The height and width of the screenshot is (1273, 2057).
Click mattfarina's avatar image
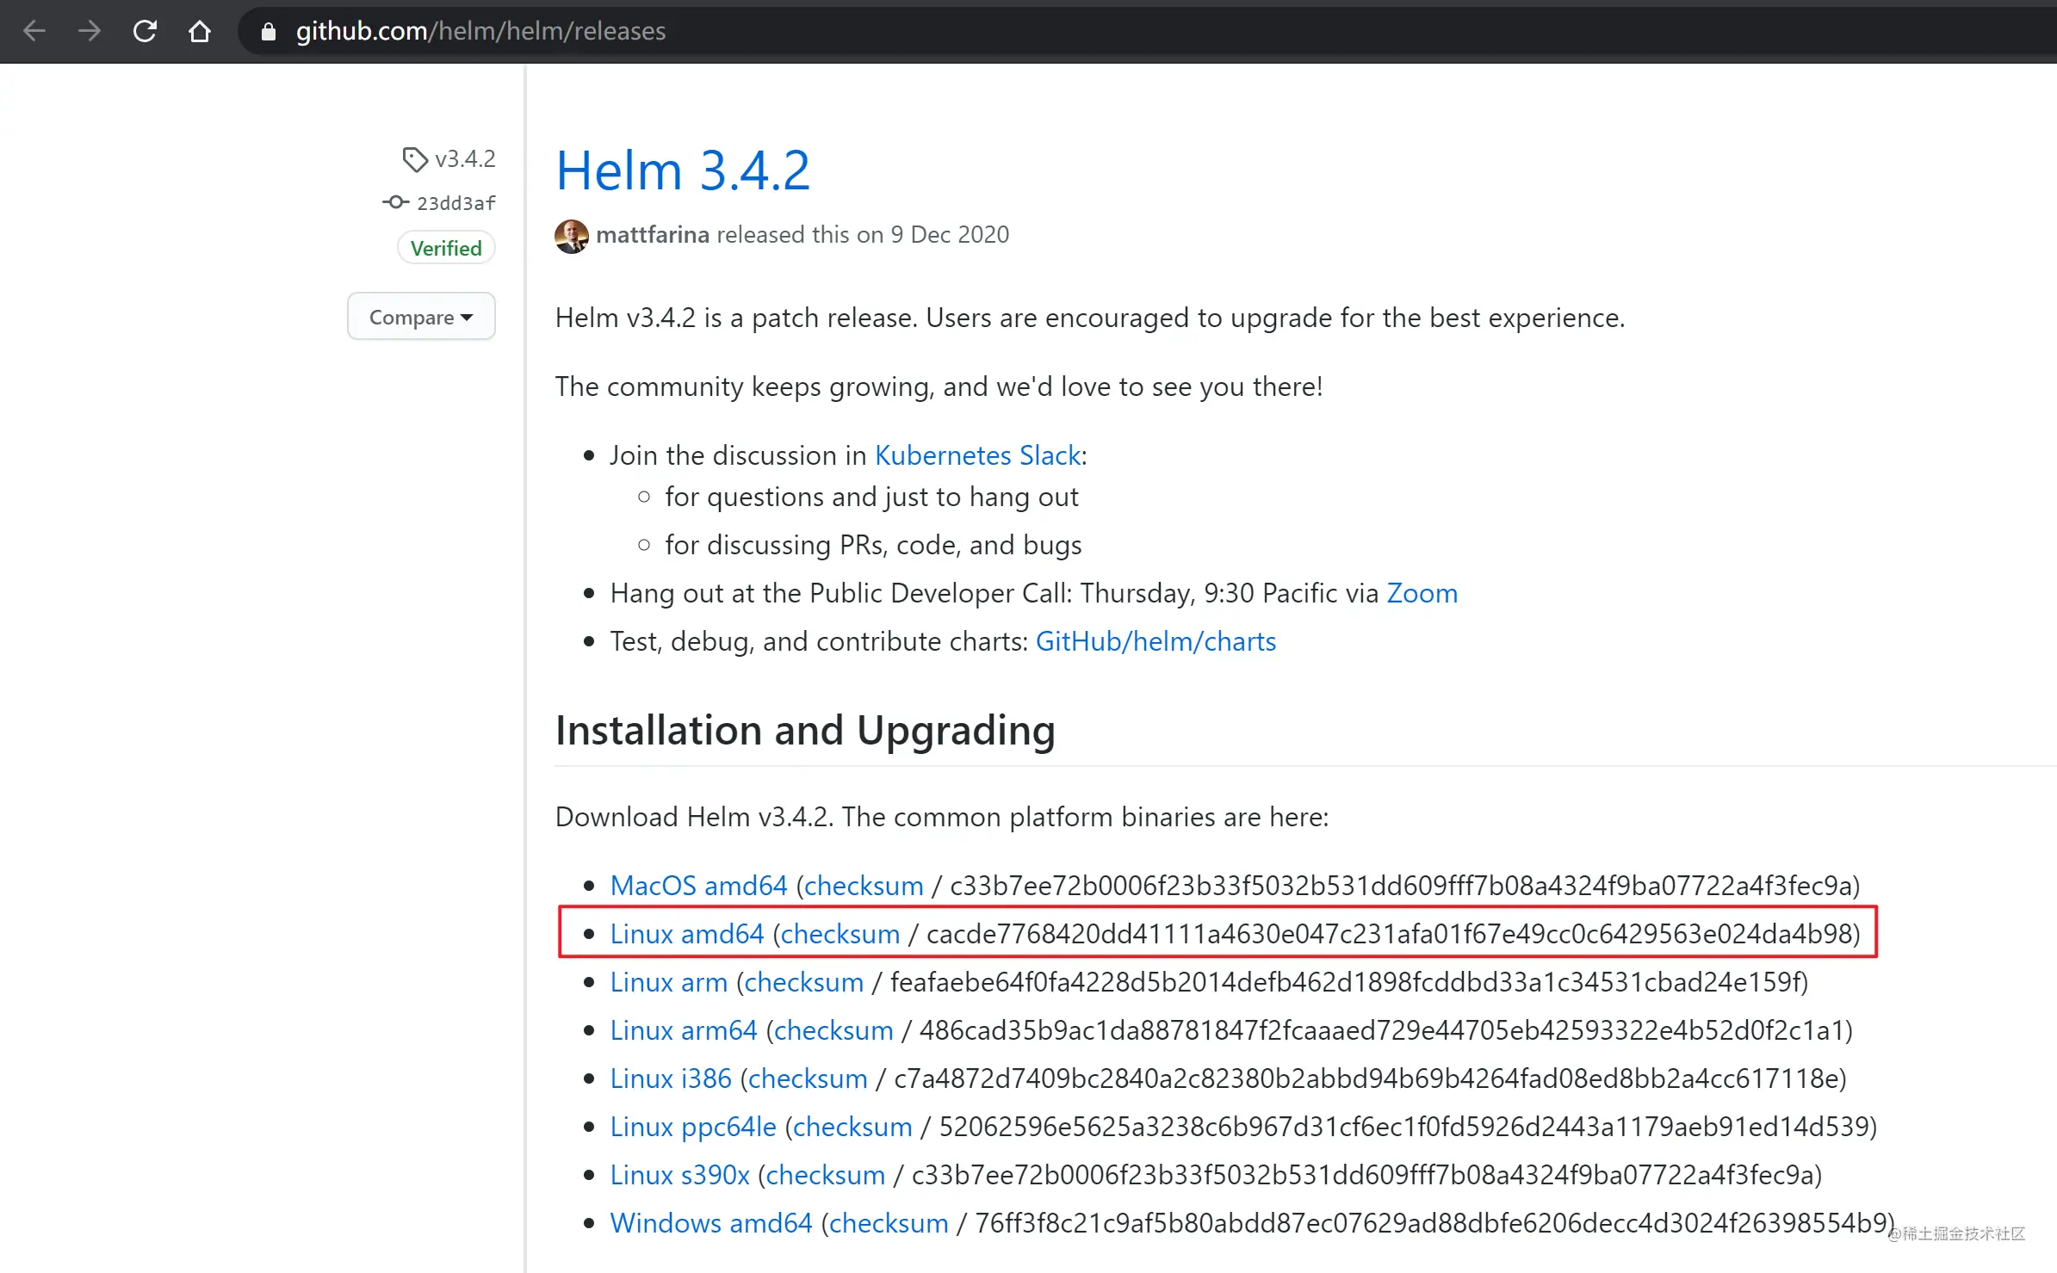coord(572,236)
